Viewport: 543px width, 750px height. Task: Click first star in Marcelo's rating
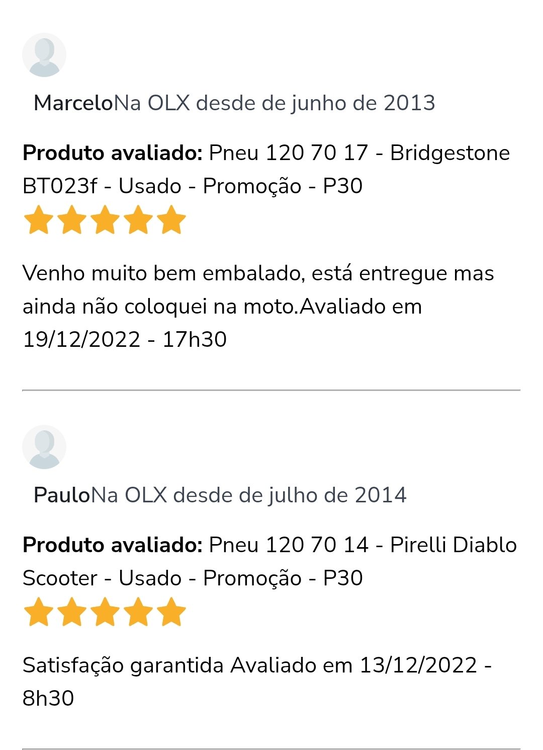[x=39, y=220]
